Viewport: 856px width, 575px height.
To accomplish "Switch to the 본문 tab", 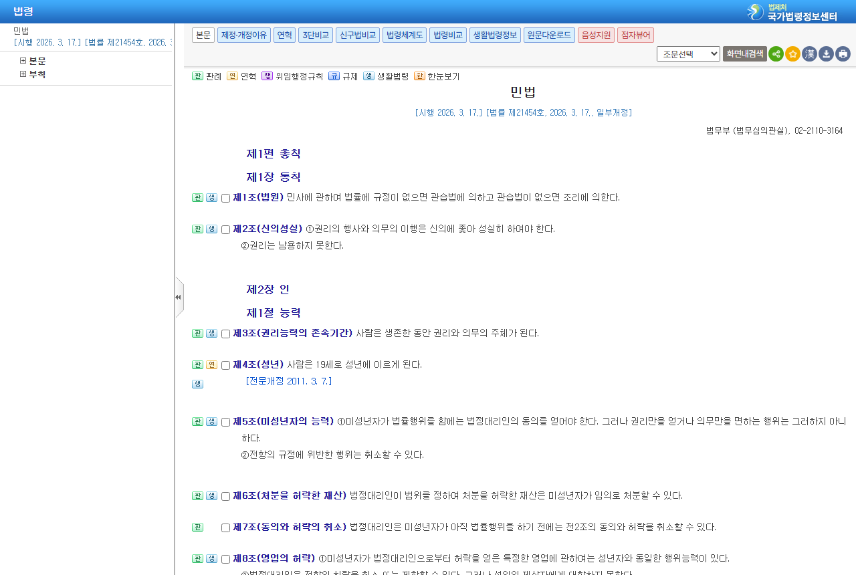I will (203, 35).
